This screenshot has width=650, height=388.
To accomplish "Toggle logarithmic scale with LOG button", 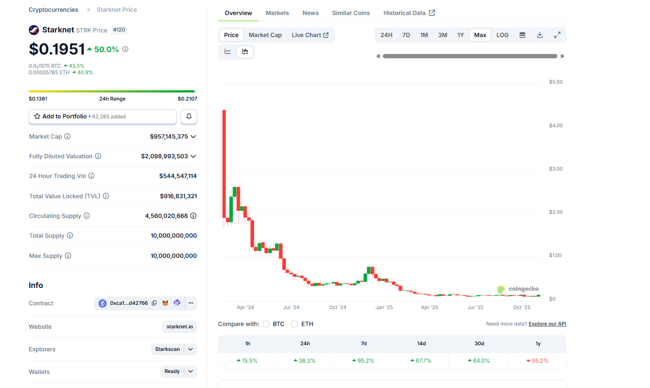I will point(502,34).
